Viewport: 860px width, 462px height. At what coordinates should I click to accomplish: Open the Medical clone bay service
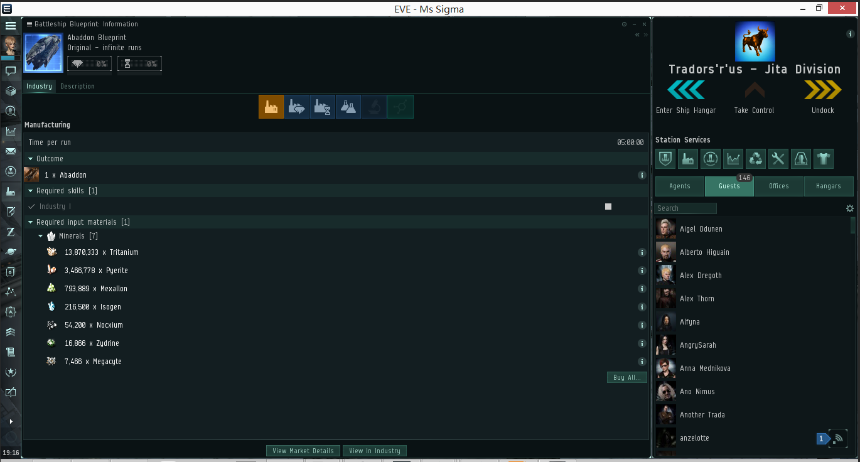[x=801, y=159]
